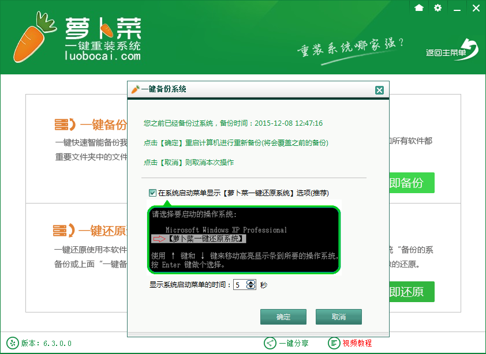Click the green 立即还原 button behind dialog
This screenshot has height=354, width=486.
tap(412, 292)
